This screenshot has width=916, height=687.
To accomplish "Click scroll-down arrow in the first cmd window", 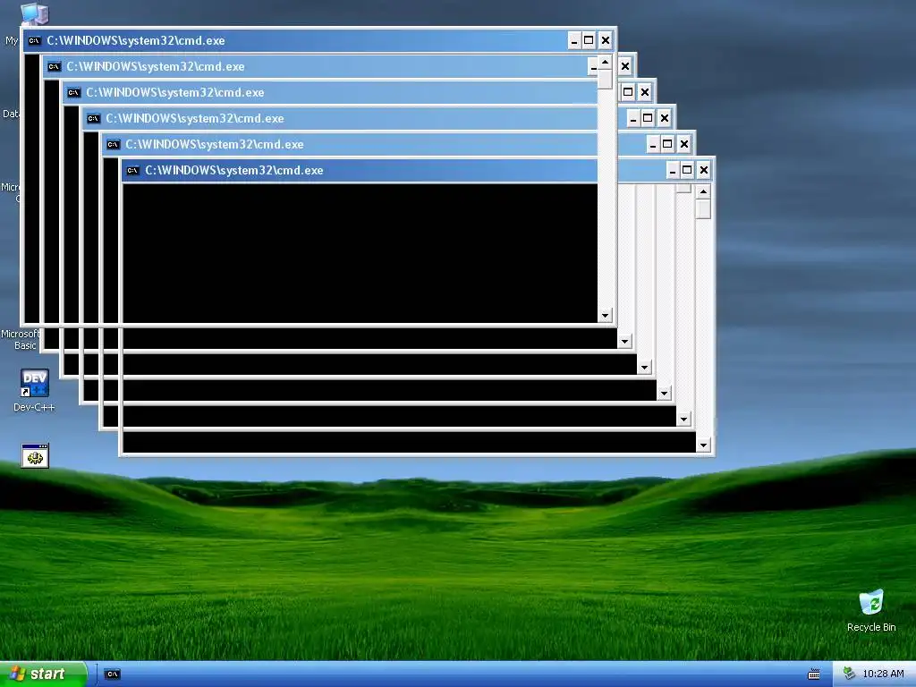I will click(605, 316).
